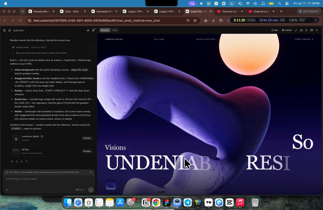323x210 pixels.
Task: Open the Chrome tab search dropdown
Action: tap(23, 12)
